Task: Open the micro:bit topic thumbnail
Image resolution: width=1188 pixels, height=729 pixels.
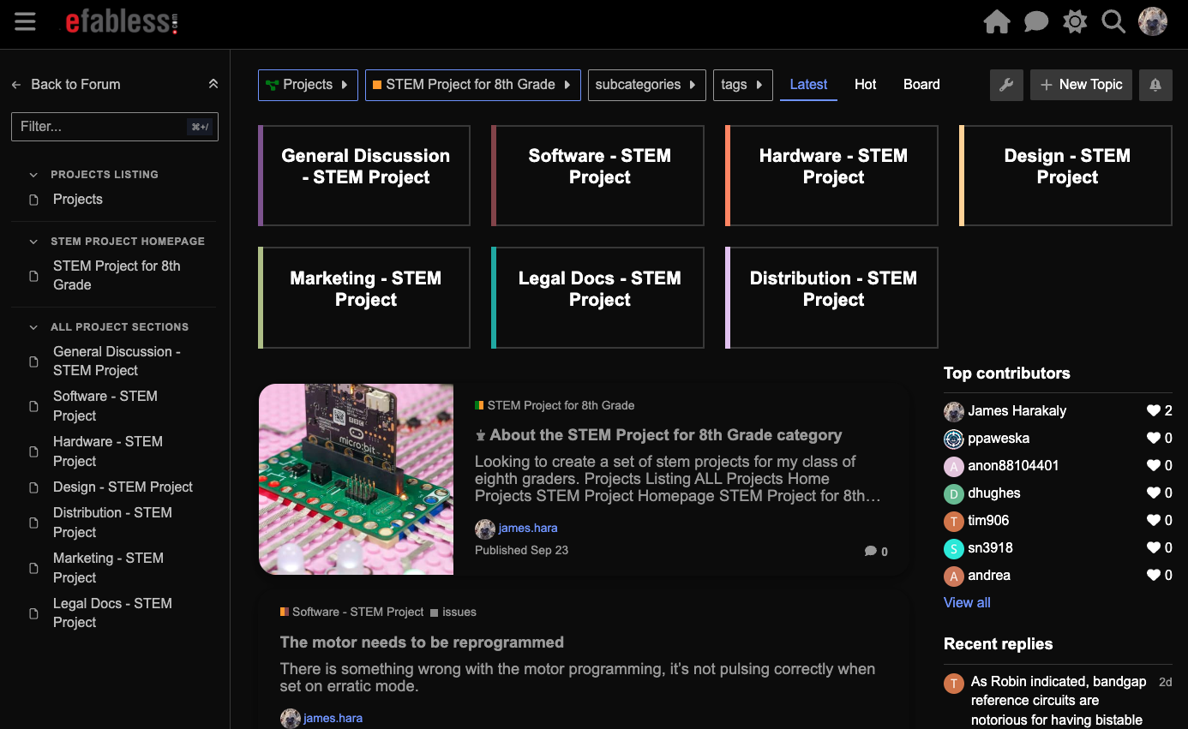Action: tap(357, 479)
